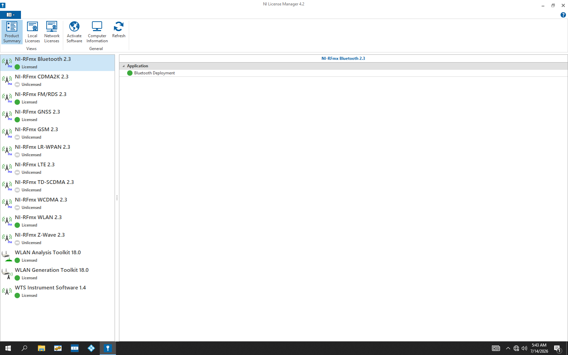Show Computer Information
The image size is (568, 355).
click(97, 32)
